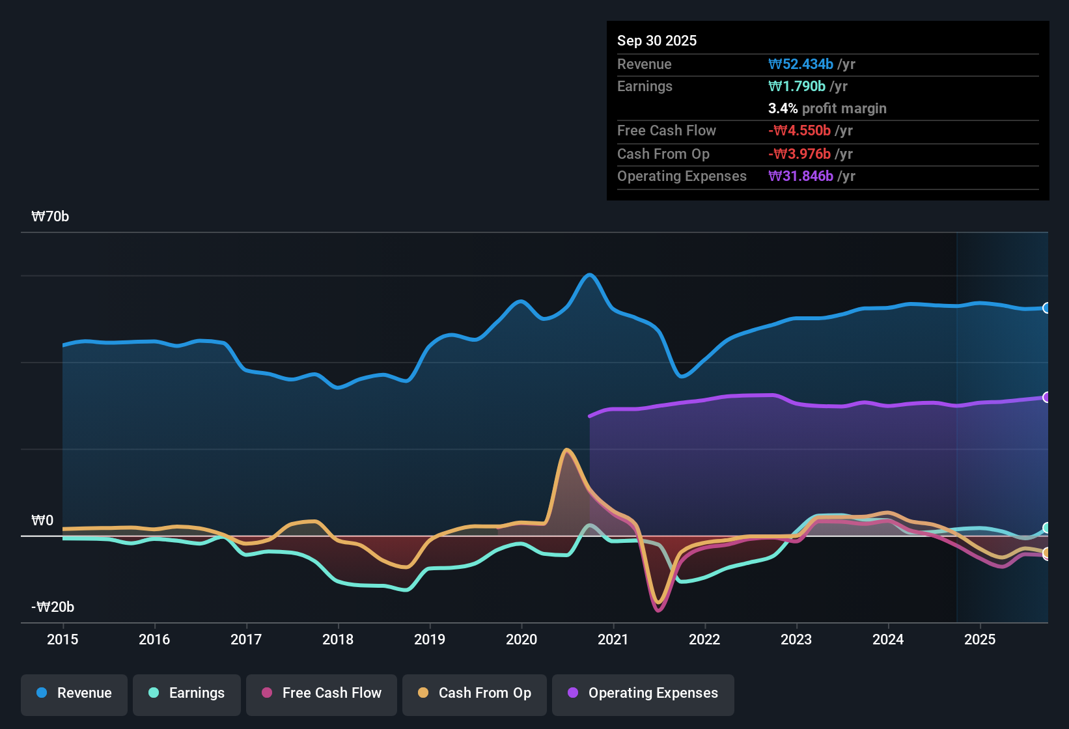The image size is (1069, 729).
Task: Toggle the Earnings series visibility
Action: [x=186, y=693]
